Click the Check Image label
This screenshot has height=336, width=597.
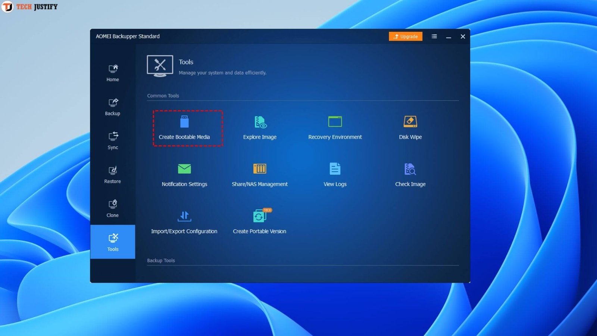coord(410,184)
